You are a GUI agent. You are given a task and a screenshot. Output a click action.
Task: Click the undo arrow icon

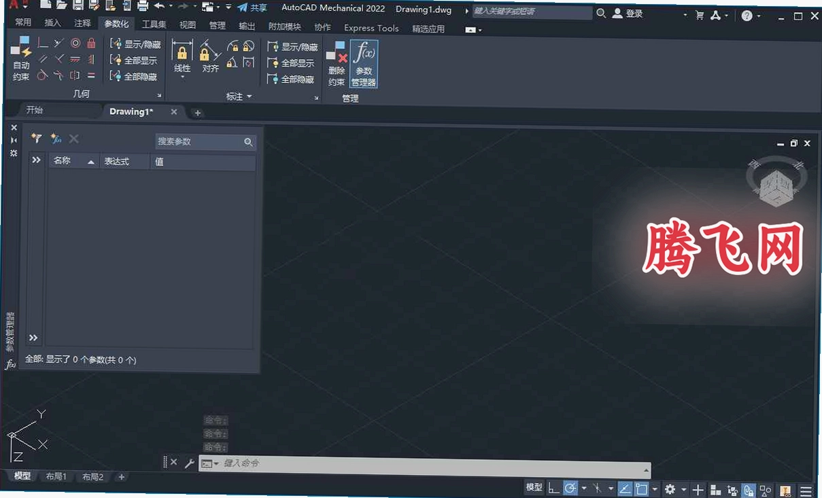point(159,7)
